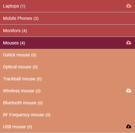
Task: Open Bluetooth mouse subcategory
Action: tap(67, 103)
